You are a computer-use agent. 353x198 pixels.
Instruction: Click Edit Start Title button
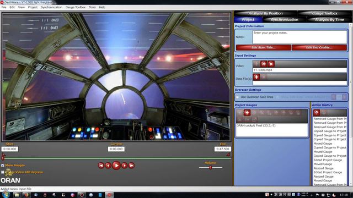pyautogui.click(x=264, y=48)
